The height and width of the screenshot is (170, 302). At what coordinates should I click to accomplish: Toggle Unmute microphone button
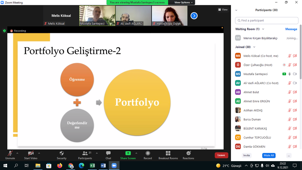[x=10, y=154]
